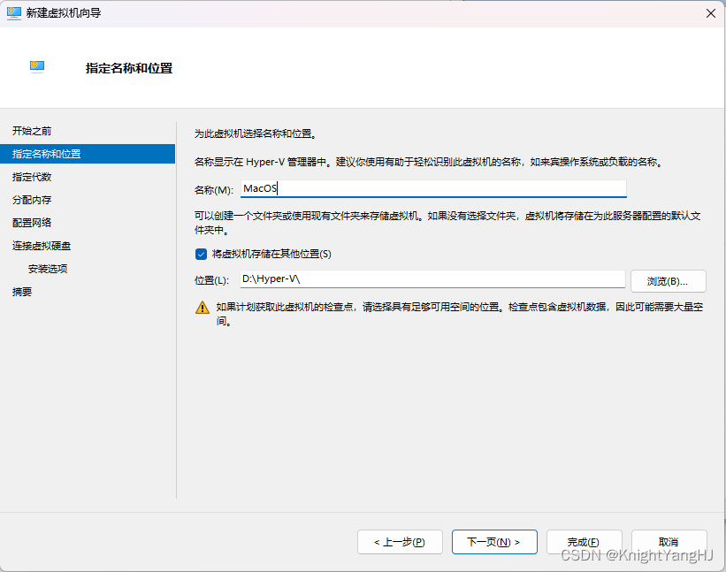Click the paragraph starting with 可以创建一个文件夹
Viewport: 726px width, 572px height.
447,223
